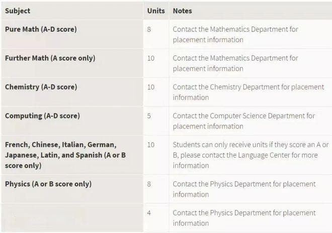Click the Notes column header
This screenshot has width=332, height=233.
[x=182, y=11]
